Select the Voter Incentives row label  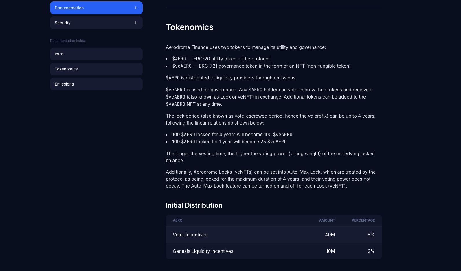coord(190,235)
